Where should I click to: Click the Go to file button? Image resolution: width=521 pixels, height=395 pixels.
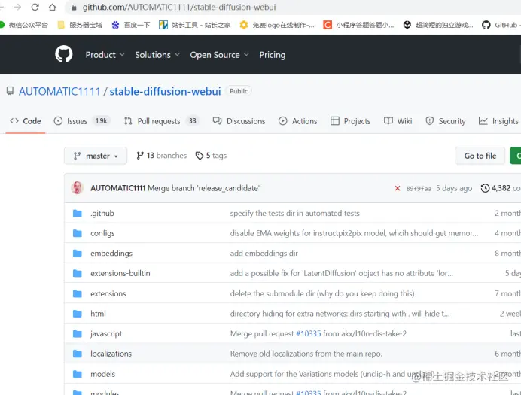pos(480,156)
